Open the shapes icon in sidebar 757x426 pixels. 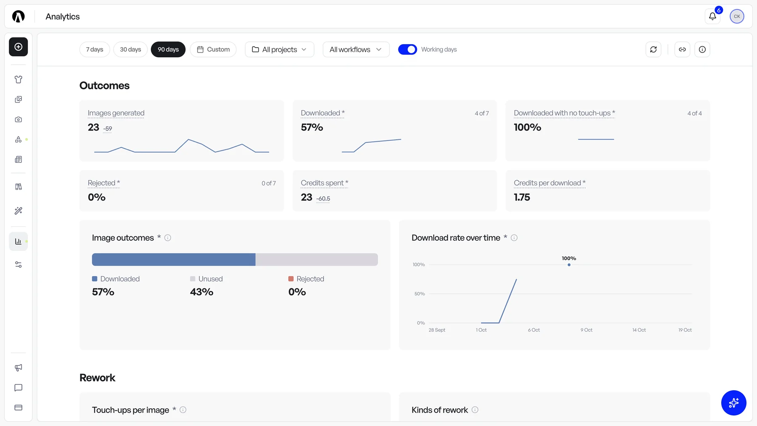[x=19, y=139]
